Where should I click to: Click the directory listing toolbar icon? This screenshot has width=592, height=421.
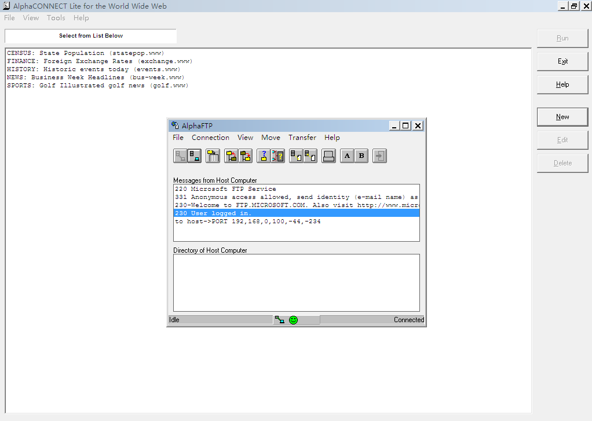(x=213, y=156)
